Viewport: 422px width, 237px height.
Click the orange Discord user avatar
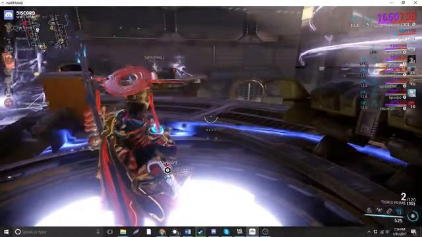8,61
